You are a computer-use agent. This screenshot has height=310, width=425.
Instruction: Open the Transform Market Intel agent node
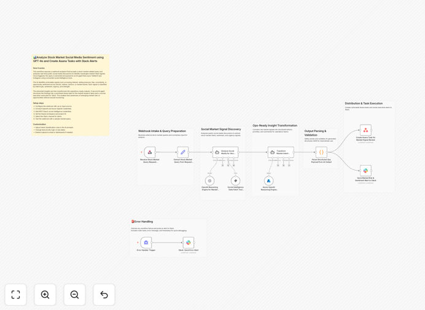click(x=281, y=152)
